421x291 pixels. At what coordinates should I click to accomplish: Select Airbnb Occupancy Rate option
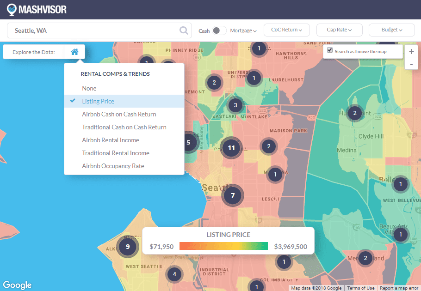tap(113, 166)
